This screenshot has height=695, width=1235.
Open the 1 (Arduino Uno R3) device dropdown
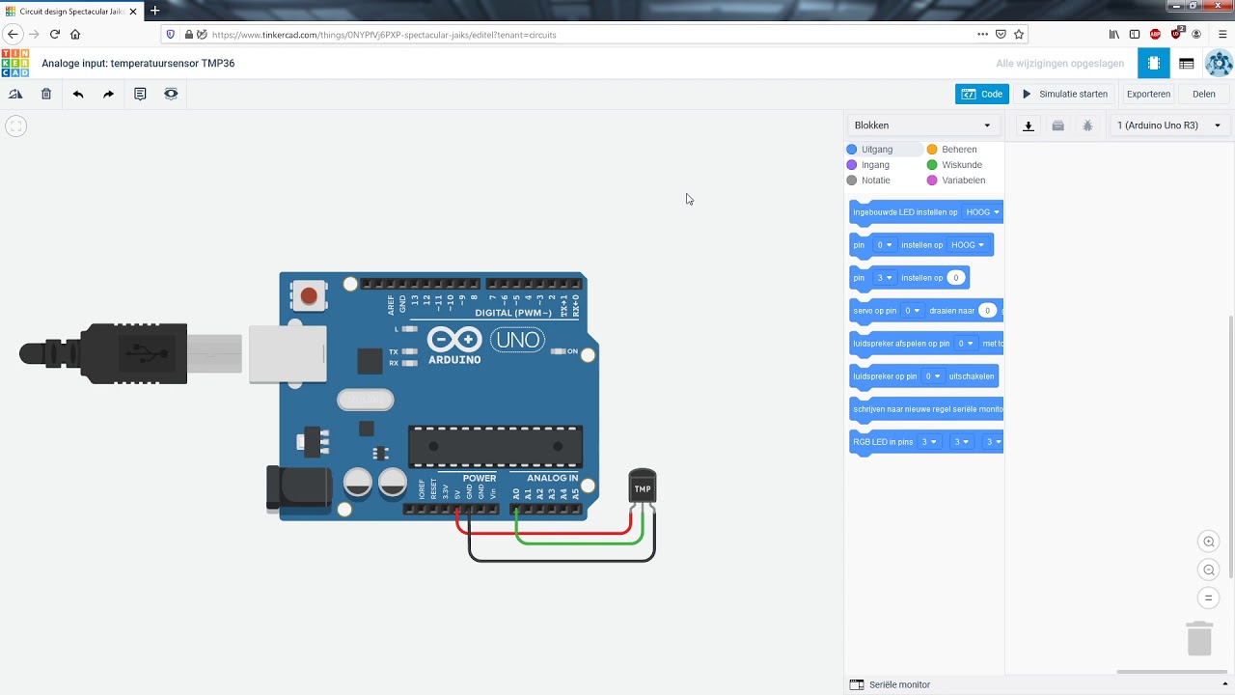tap(1168, 125)
